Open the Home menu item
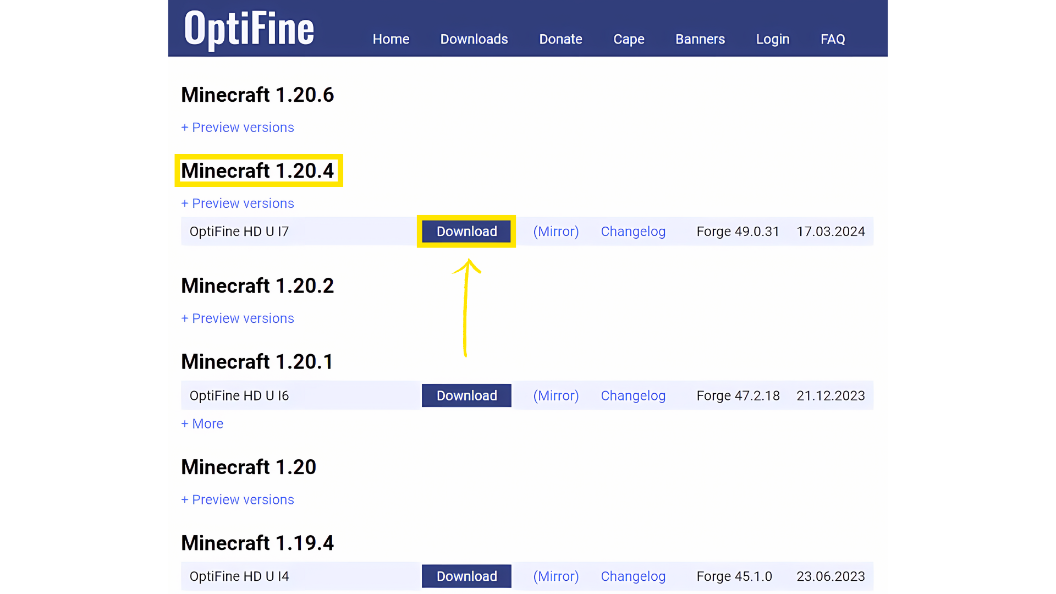Screen dimensions: 1056x594 point(391,39)
